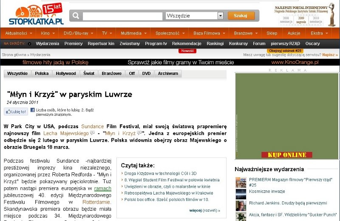
Task: Expand the Baza Filmowa menu
Action: 207,33
